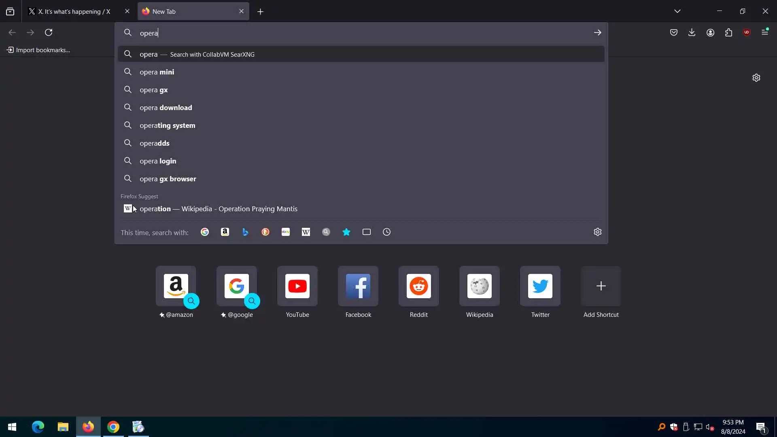The width and height of the screenshot is (777, 437).
Task: Open the Extensions puzzle icon
Action: click(728, 32)
